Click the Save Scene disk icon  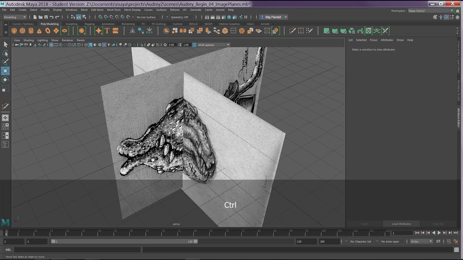click(x=46, y=17)
